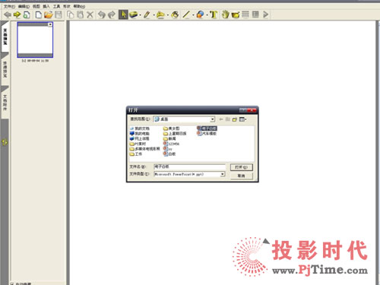This screenshot has height=285, width=380.
Task: Click the 取消 cancel button
Action: click(x=242, y=176)
